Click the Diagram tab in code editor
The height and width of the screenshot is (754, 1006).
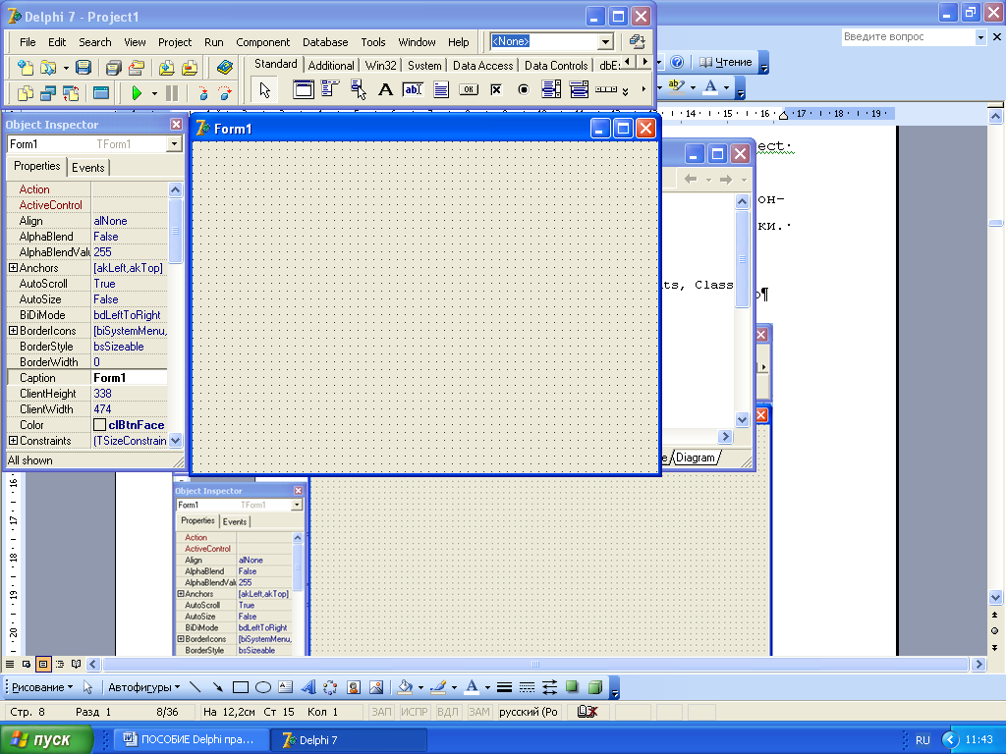click(696, 458)
